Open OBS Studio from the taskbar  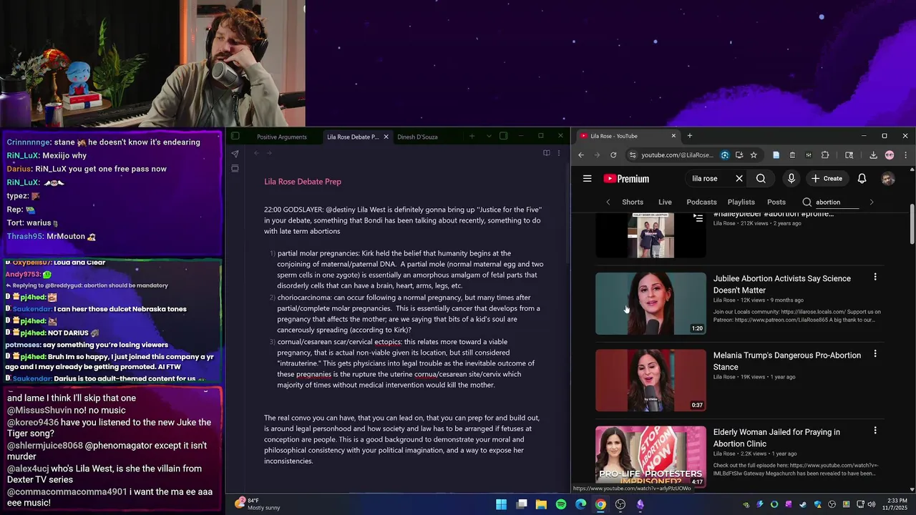[620, 504]
